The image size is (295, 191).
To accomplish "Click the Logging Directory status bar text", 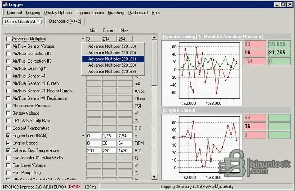I will click(x=197, y=187).
